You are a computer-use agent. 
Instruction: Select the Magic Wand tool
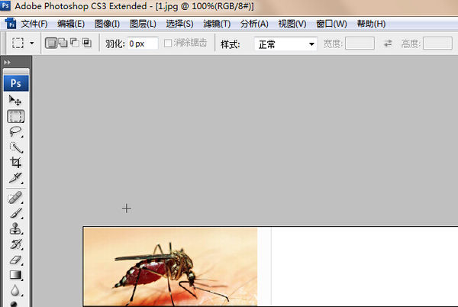click(15, 147)
